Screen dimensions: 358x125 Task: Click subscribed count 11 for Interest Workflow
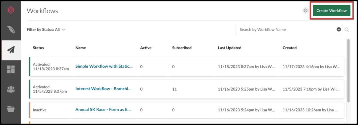point(174,89)
